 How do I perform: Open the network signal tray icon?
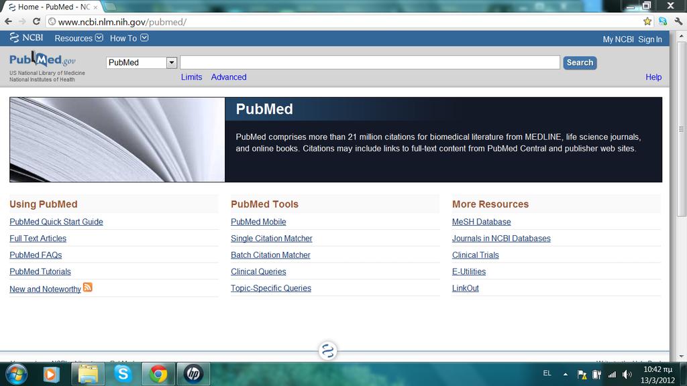click(x=612, y=375)
